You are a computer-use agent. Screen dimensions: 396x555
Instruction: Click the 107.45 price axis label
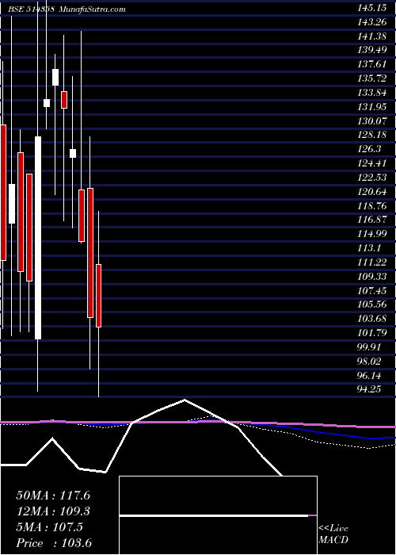[374, 291]
